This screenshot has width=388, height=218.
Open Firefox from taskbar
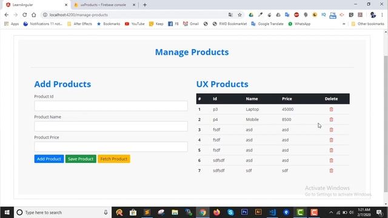point(216,213)
